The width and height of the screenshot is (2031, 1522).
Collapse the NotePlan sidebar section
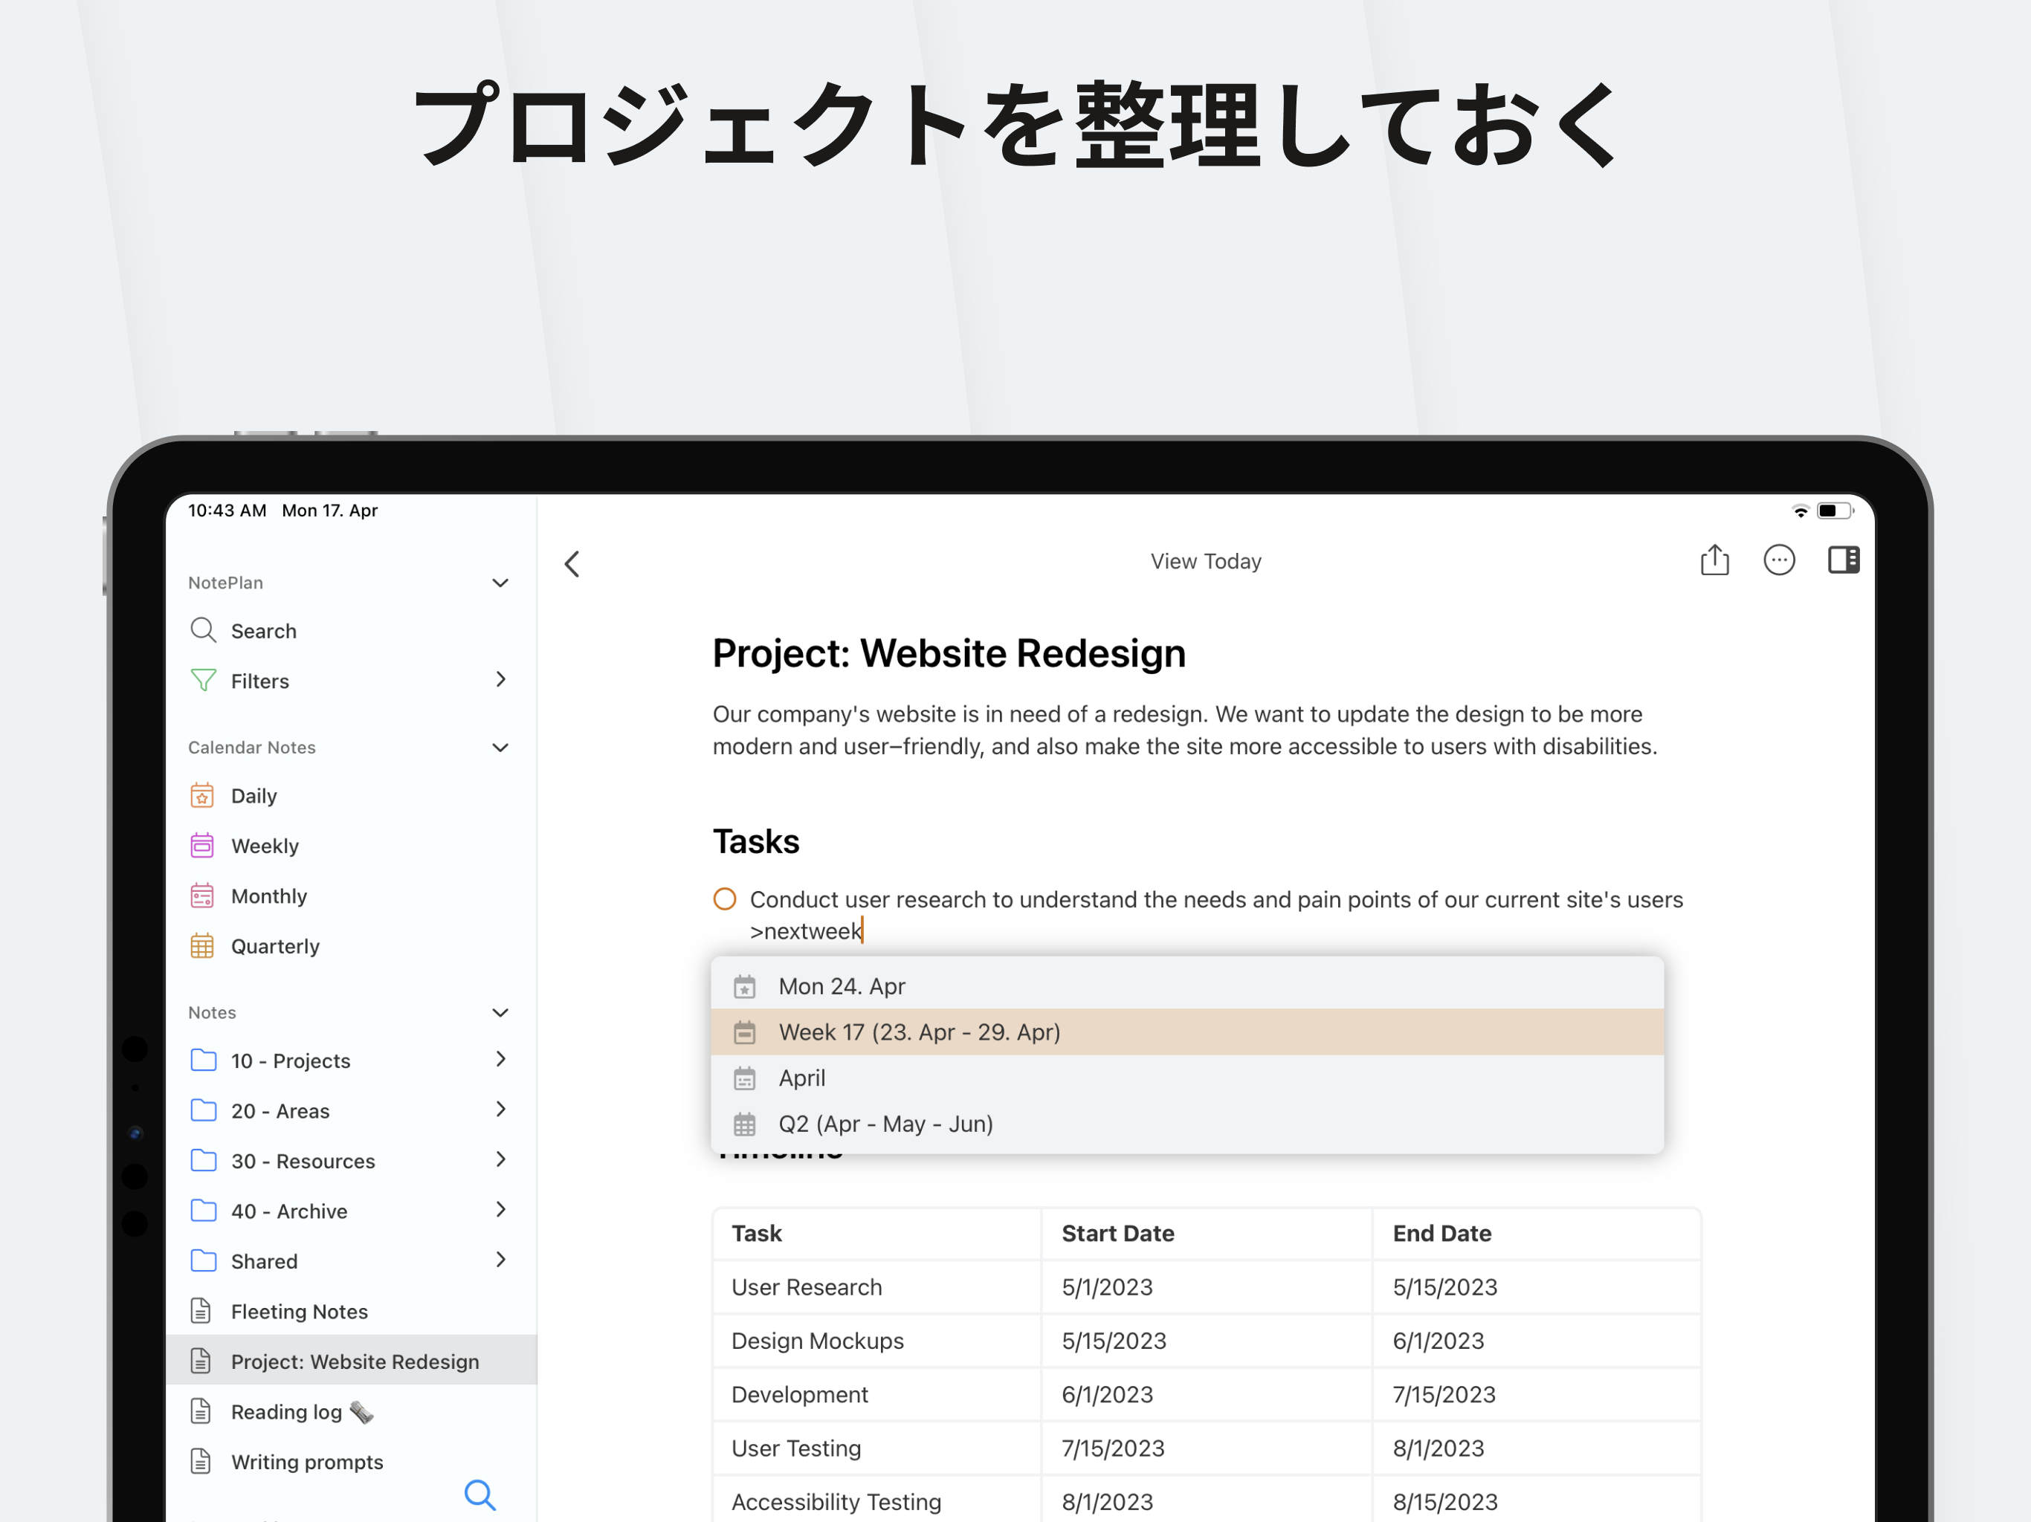coord(500,583)
